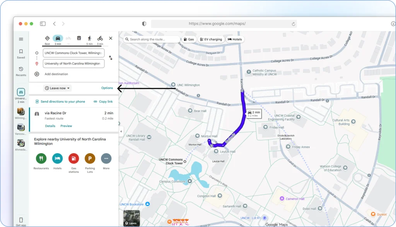Filter by Hotels along route

[235, 39]
